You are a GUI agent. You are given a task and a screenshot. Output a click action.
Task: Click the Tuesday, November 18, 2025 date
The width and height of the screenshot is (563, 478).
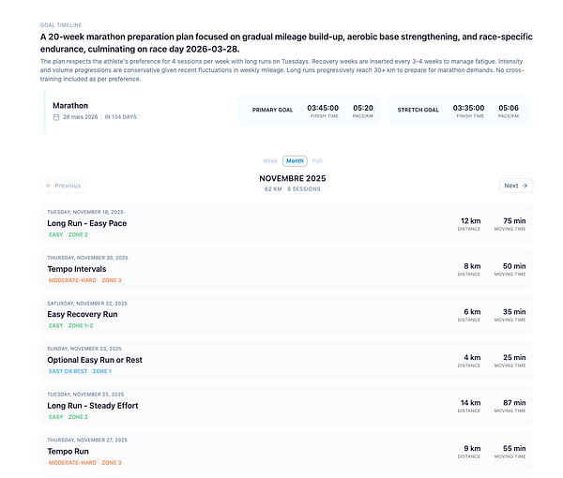pyautogui.click(x=85, y=212)
